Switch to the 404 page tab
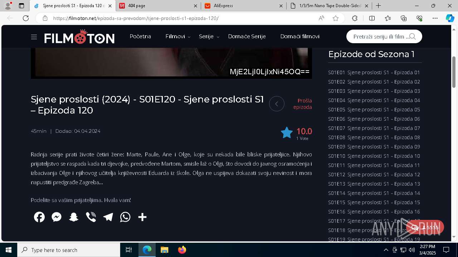The image size is (458, 257). (x=159, y=6)
